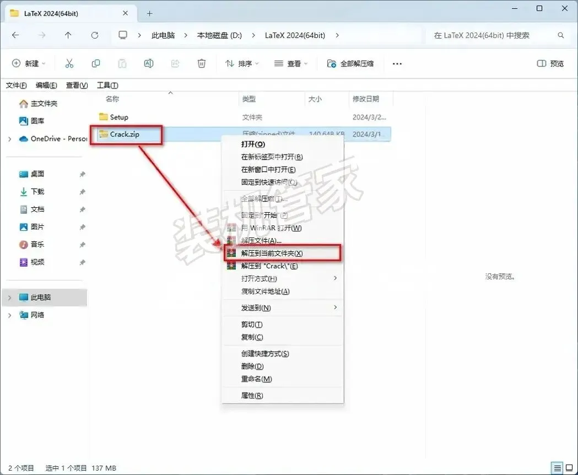The image size is (578, 475).
Task: Expand the 此电脑 tree node
Action: coord(9,297)
